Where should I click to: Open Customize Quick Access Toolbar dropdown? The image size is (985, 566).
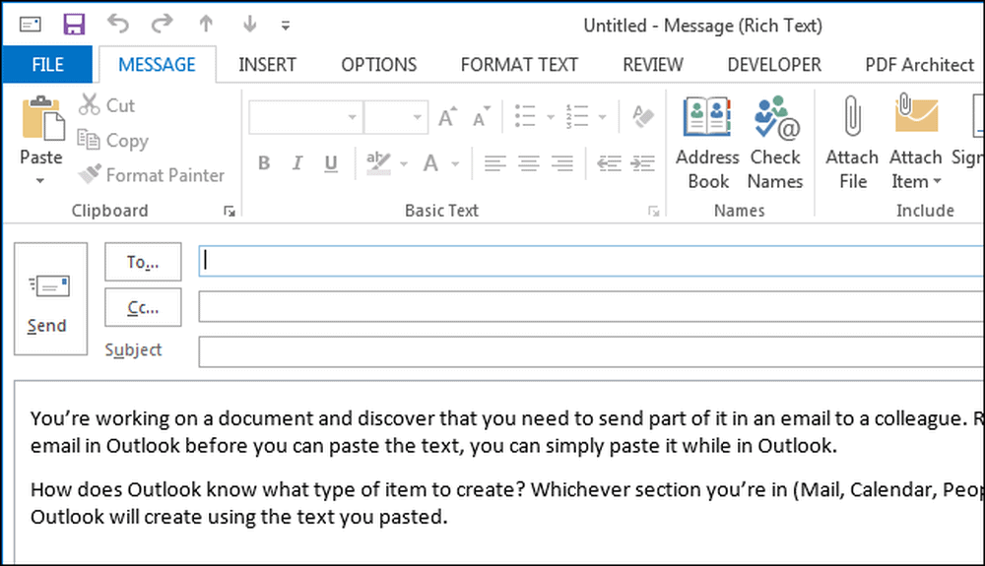(286, 26)
